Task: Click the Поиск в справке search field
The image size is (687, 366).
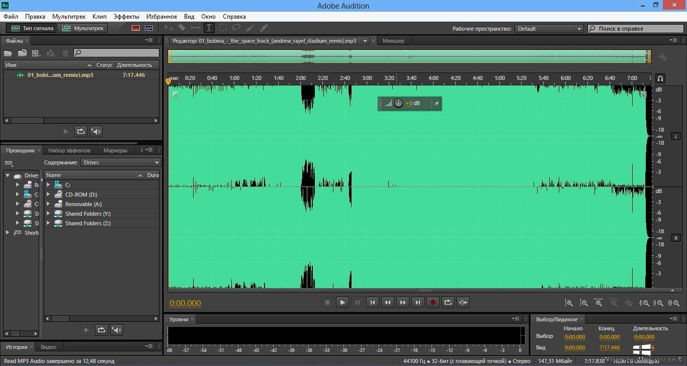Action: (636, 29)
